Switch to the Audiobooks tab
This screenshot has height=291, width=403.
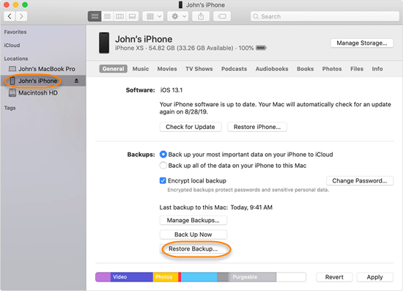click(x=272, y=69)
